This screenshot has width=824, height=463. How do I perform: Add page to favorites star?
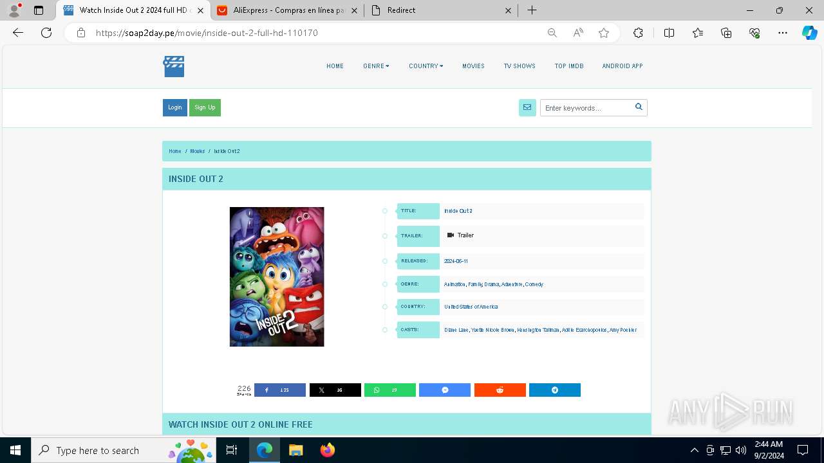(x=604, y=33)
